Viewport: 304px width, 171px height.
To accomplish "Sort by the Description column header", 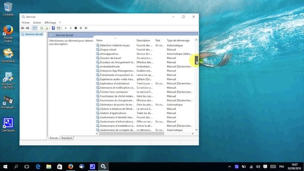I will point(144,40).
